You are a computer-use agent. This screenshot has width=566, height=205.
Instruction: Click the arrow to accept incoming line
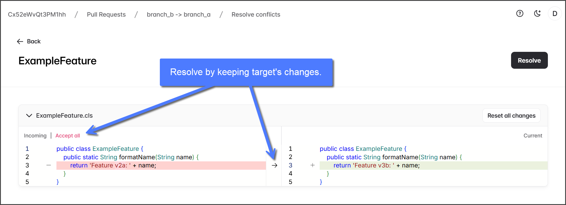point(274,165)
